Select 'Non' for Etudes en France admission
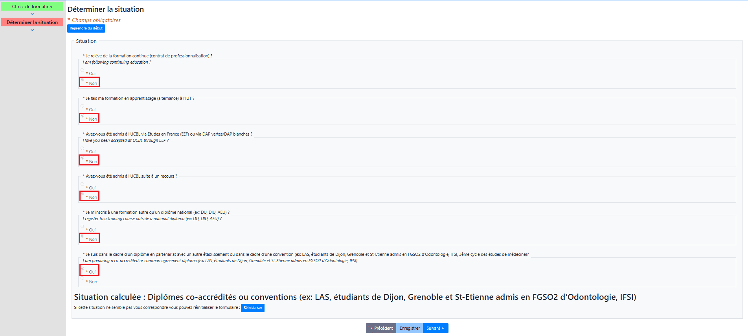This screenshot has width=748, height=336. tap(83, 158)
